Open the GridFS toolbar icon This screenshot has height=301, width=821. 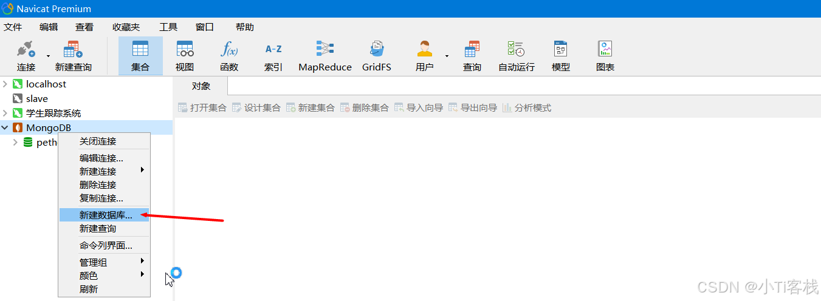click(377, 49)
